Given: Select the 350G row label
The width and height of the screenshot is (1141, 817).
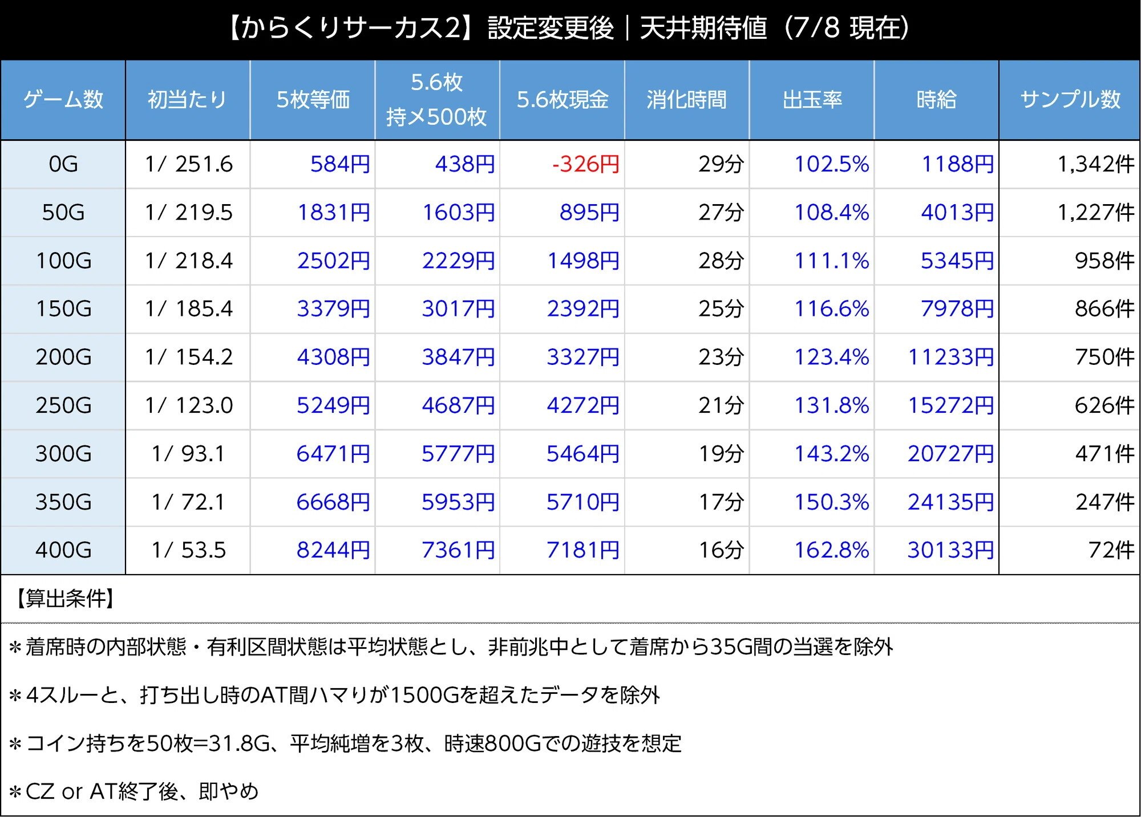Looking at the screenshot, I should [63, 502].
